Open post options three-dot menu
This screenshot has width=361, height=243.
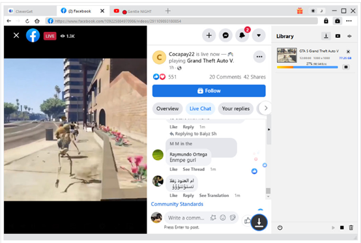[x=259, y=57]
